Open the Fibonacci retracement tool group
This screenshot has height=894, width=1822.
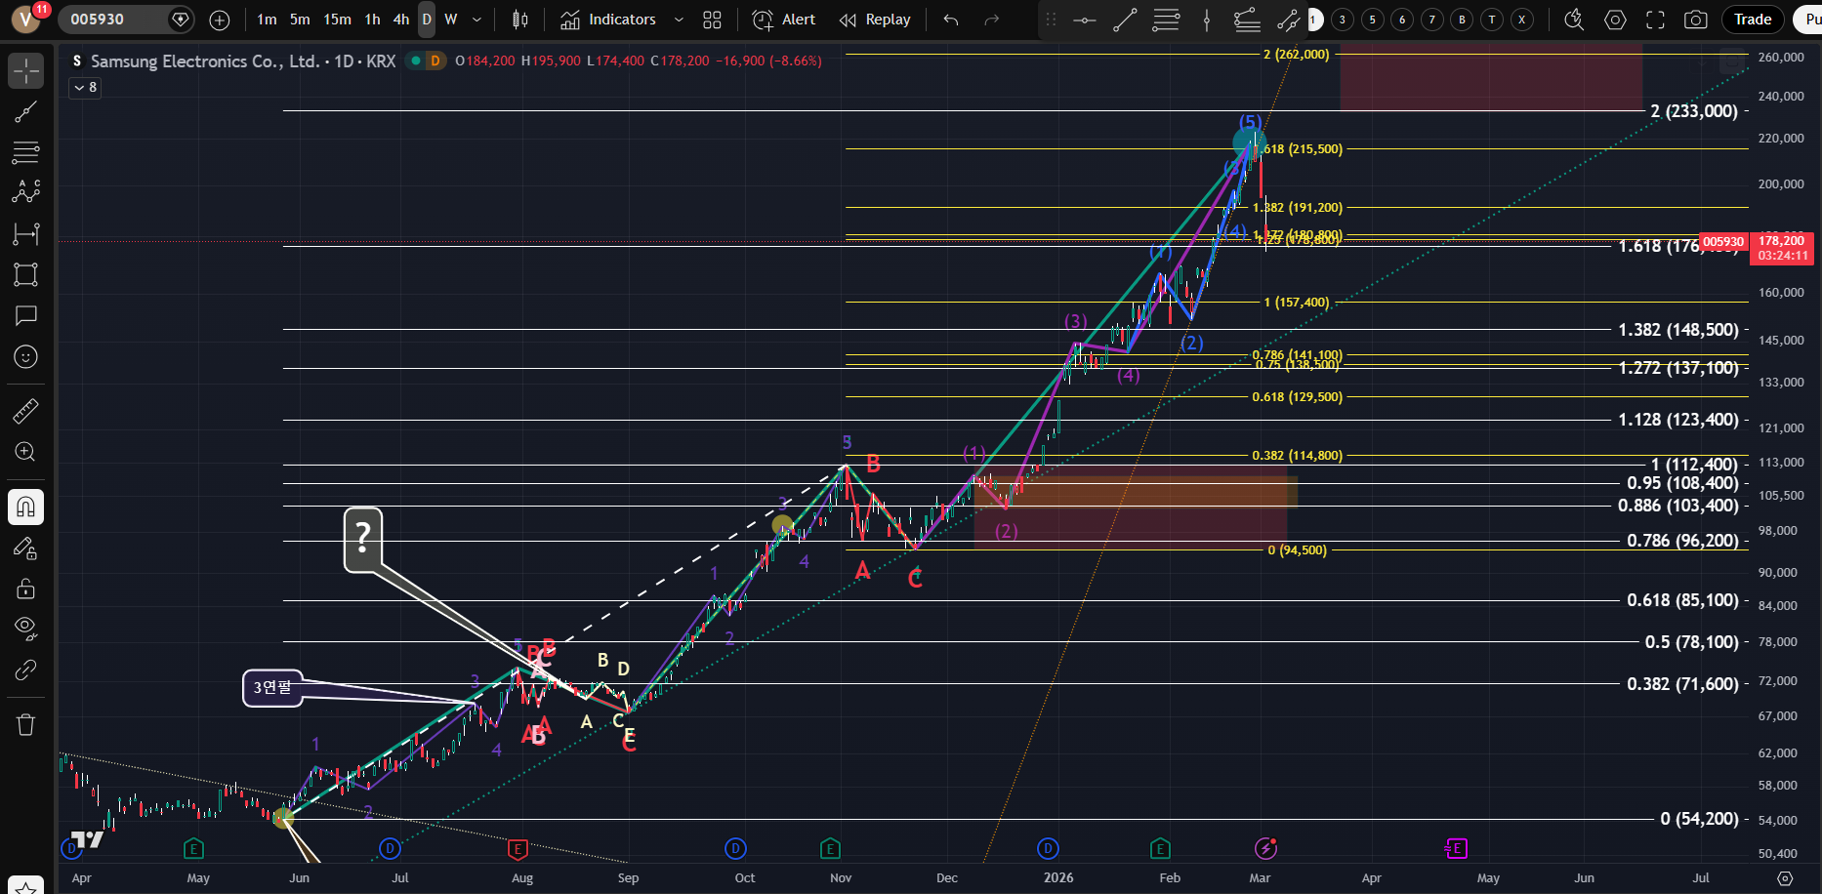[25, 152]
